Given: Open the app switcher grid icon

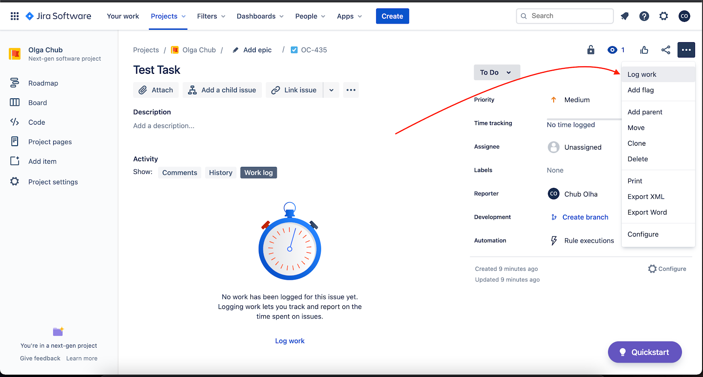Looking at the screenshot, I should (x=14, y=16).
